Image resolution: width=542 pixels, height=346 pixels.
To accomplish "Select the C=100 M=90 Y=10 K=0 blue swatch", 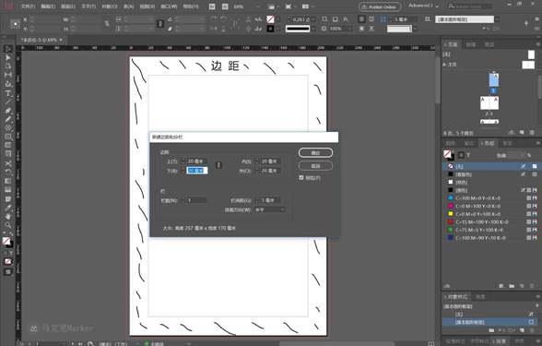I will [x=490, y=238].
